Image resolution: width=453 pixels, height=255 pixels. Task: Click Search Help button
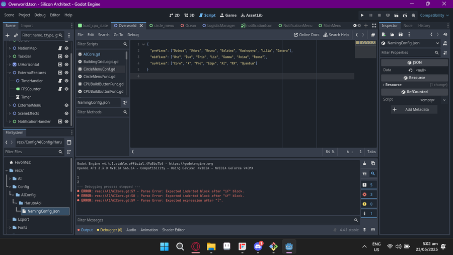coord(336,35)
